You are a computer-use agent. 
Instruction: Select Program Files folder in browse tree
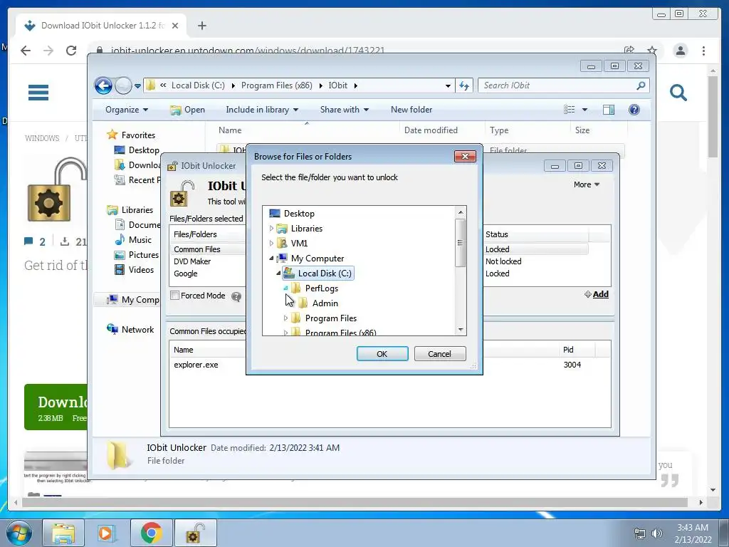point(330,318)
